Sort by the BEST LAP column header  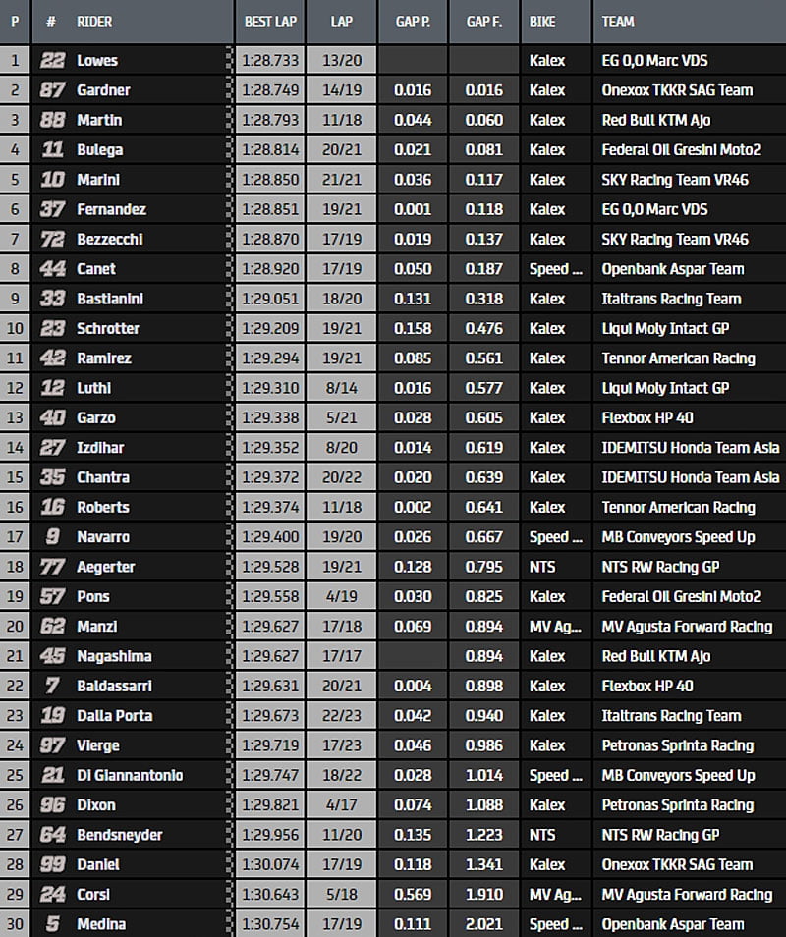pos(268,21)
